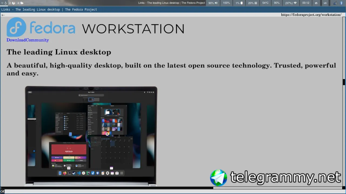Screen dimensions: 346x194
Task: Click the 54°C temperature readout
Action: 265,3
